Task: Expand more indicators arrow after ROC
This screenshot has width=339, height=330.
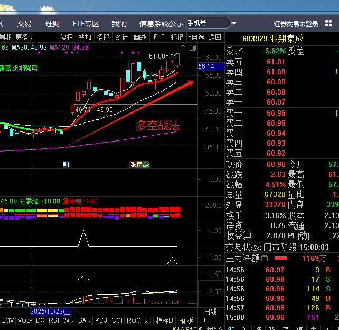Action: tap(147, 320)
